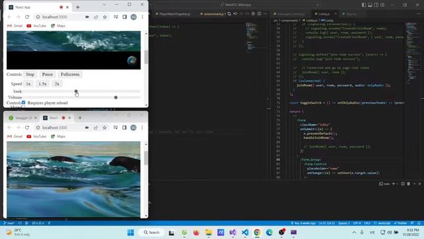Open Chrome side panel in top window

pos(125,17)
